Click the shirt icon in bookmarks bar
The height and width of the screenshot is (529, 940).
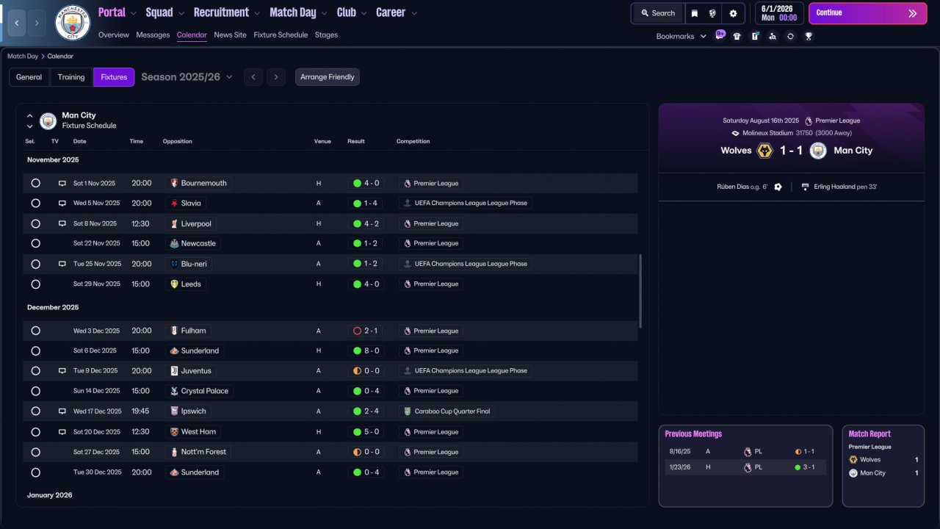coord(737,36)
